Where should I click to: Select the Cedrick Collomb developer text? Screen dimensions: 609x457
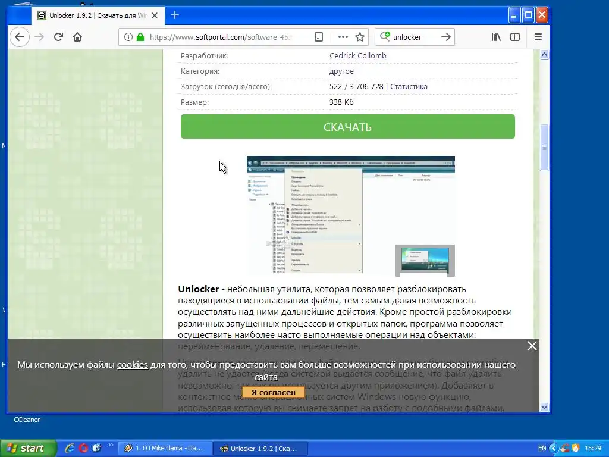(x=357, y=55)
